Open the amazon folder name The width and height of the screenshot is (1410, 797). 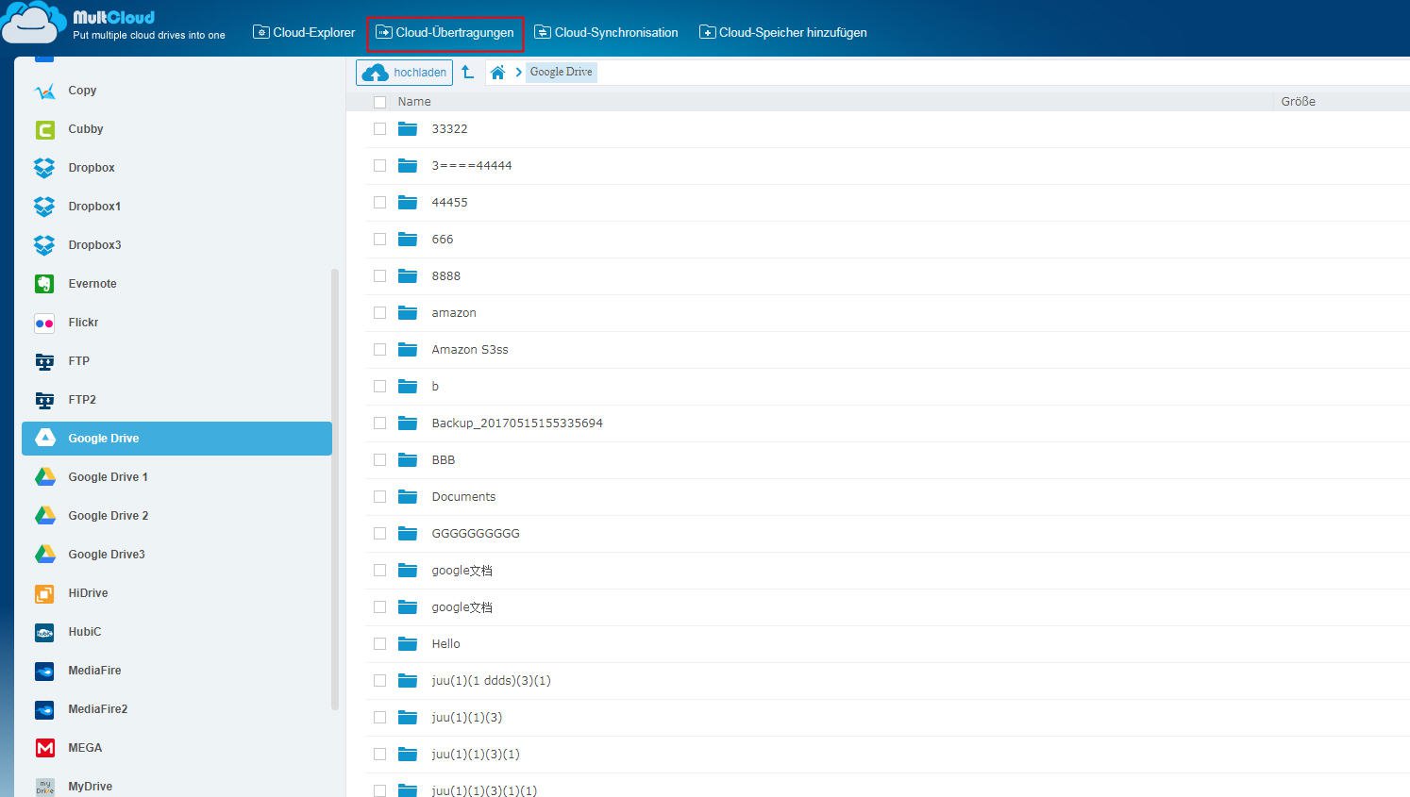tap(454, 312)
